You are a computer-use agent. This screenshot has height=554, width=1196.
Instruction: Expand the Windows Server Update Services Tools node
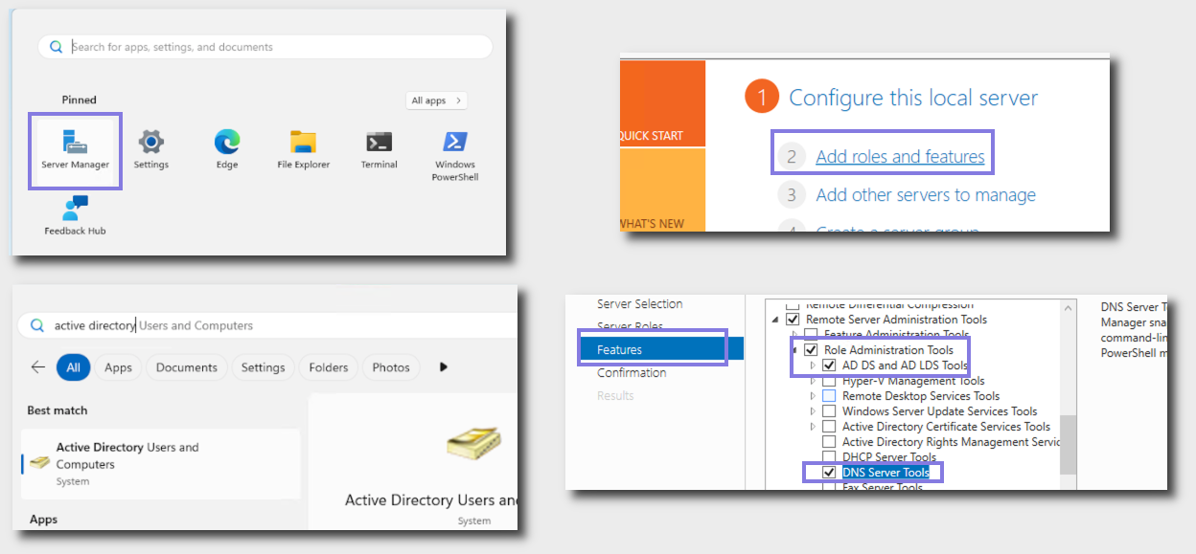point(814,411)
